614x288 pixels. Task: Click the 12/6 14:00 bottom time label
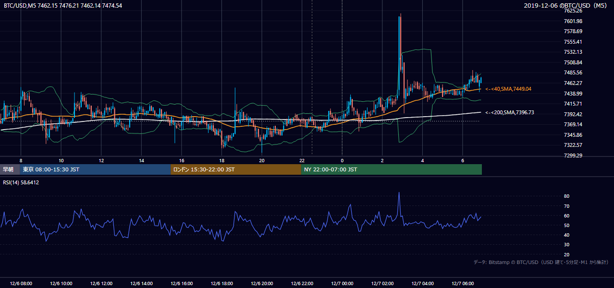[141, 284]
